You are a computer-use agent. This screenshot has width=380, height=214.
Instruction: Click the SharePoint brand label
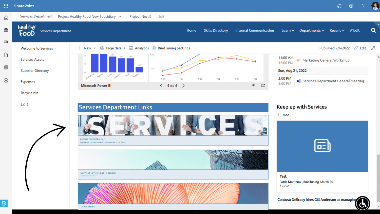[x=24, y=6]
